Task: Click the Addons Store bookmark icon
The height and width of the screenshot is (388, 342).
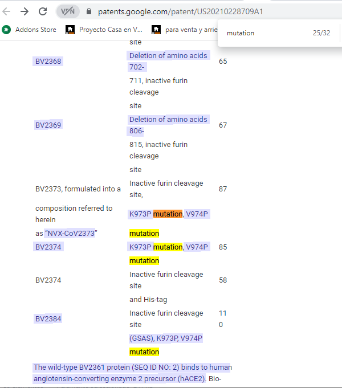Action: click(7, 30)
